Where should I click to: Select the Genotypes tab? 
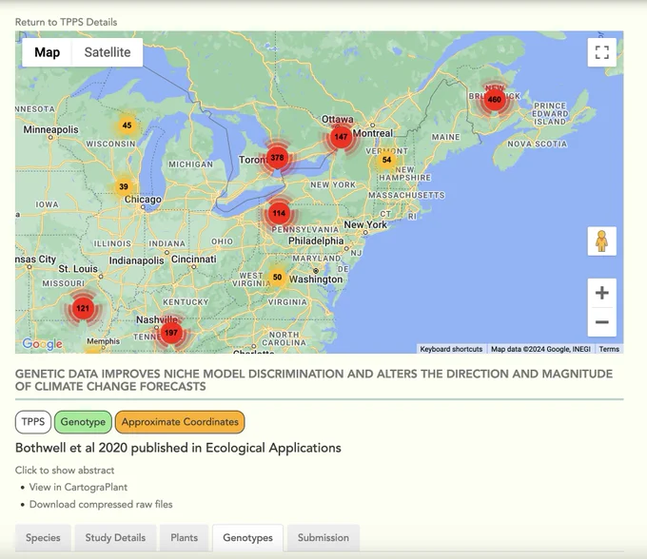248,537
